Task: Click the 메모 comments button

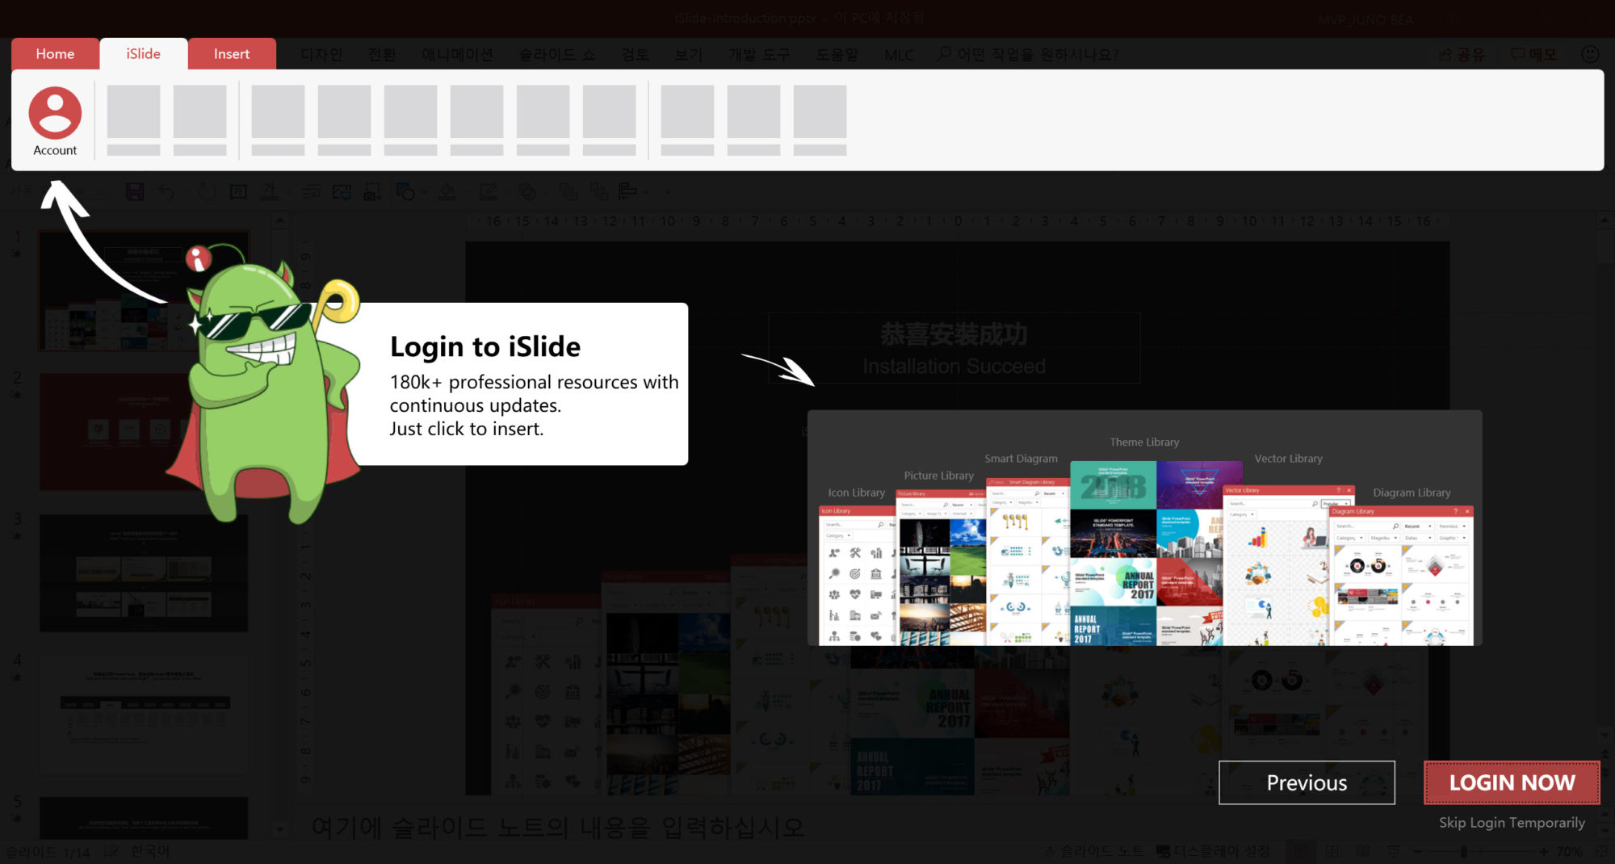Action: [1534, 54]
